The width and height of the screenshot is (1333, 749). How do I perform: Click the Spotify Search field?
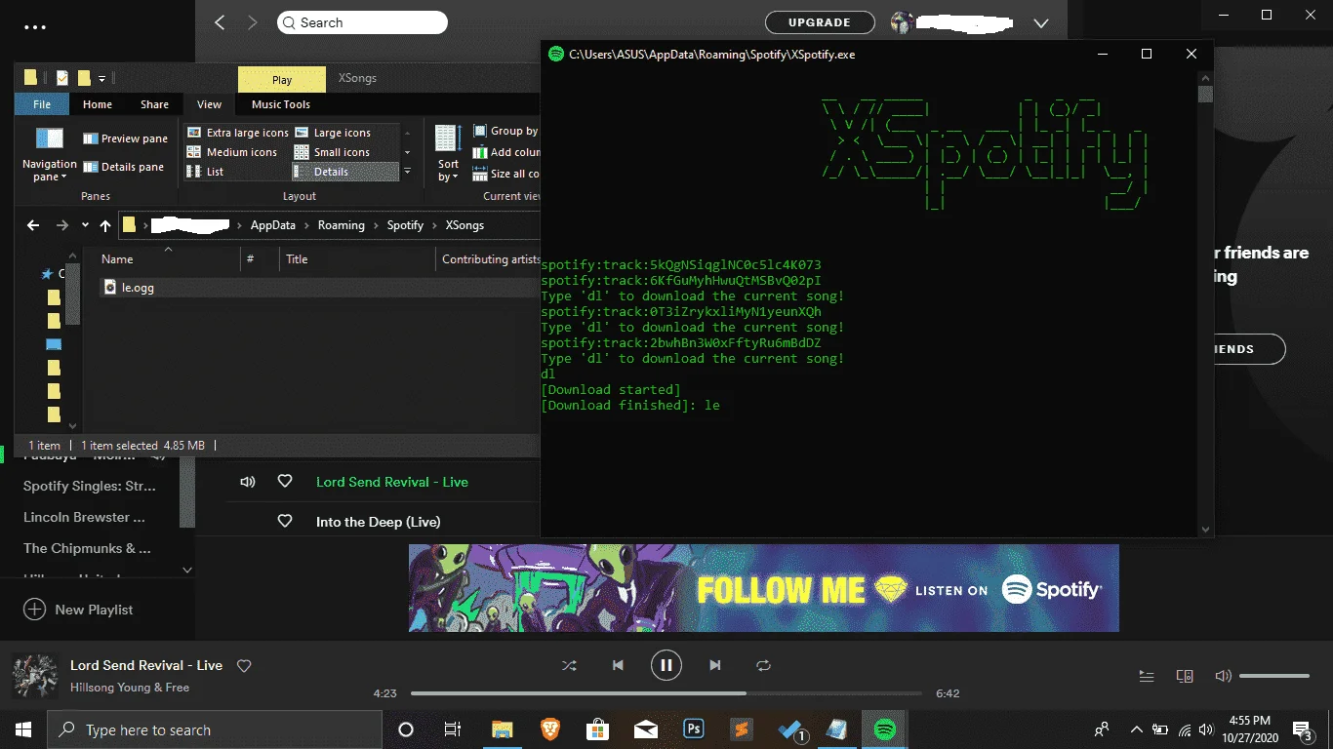click(x=362, y=22)
